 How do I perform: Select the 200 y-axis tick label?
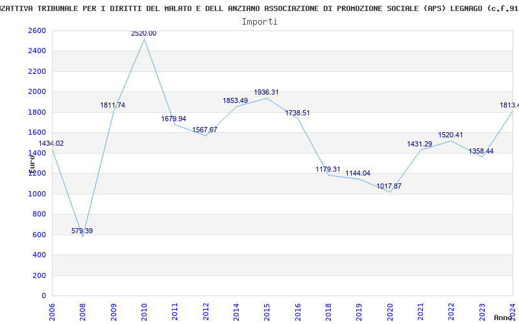[41, 276]
